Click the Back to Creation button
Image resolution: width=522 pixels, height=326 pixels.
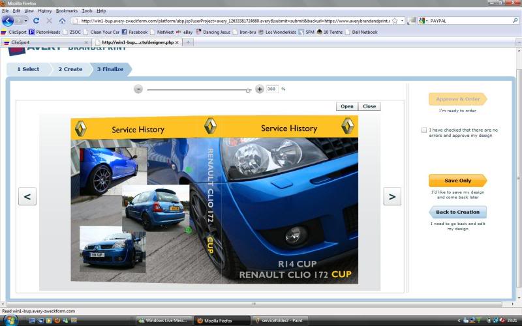(x=457, y=212)
